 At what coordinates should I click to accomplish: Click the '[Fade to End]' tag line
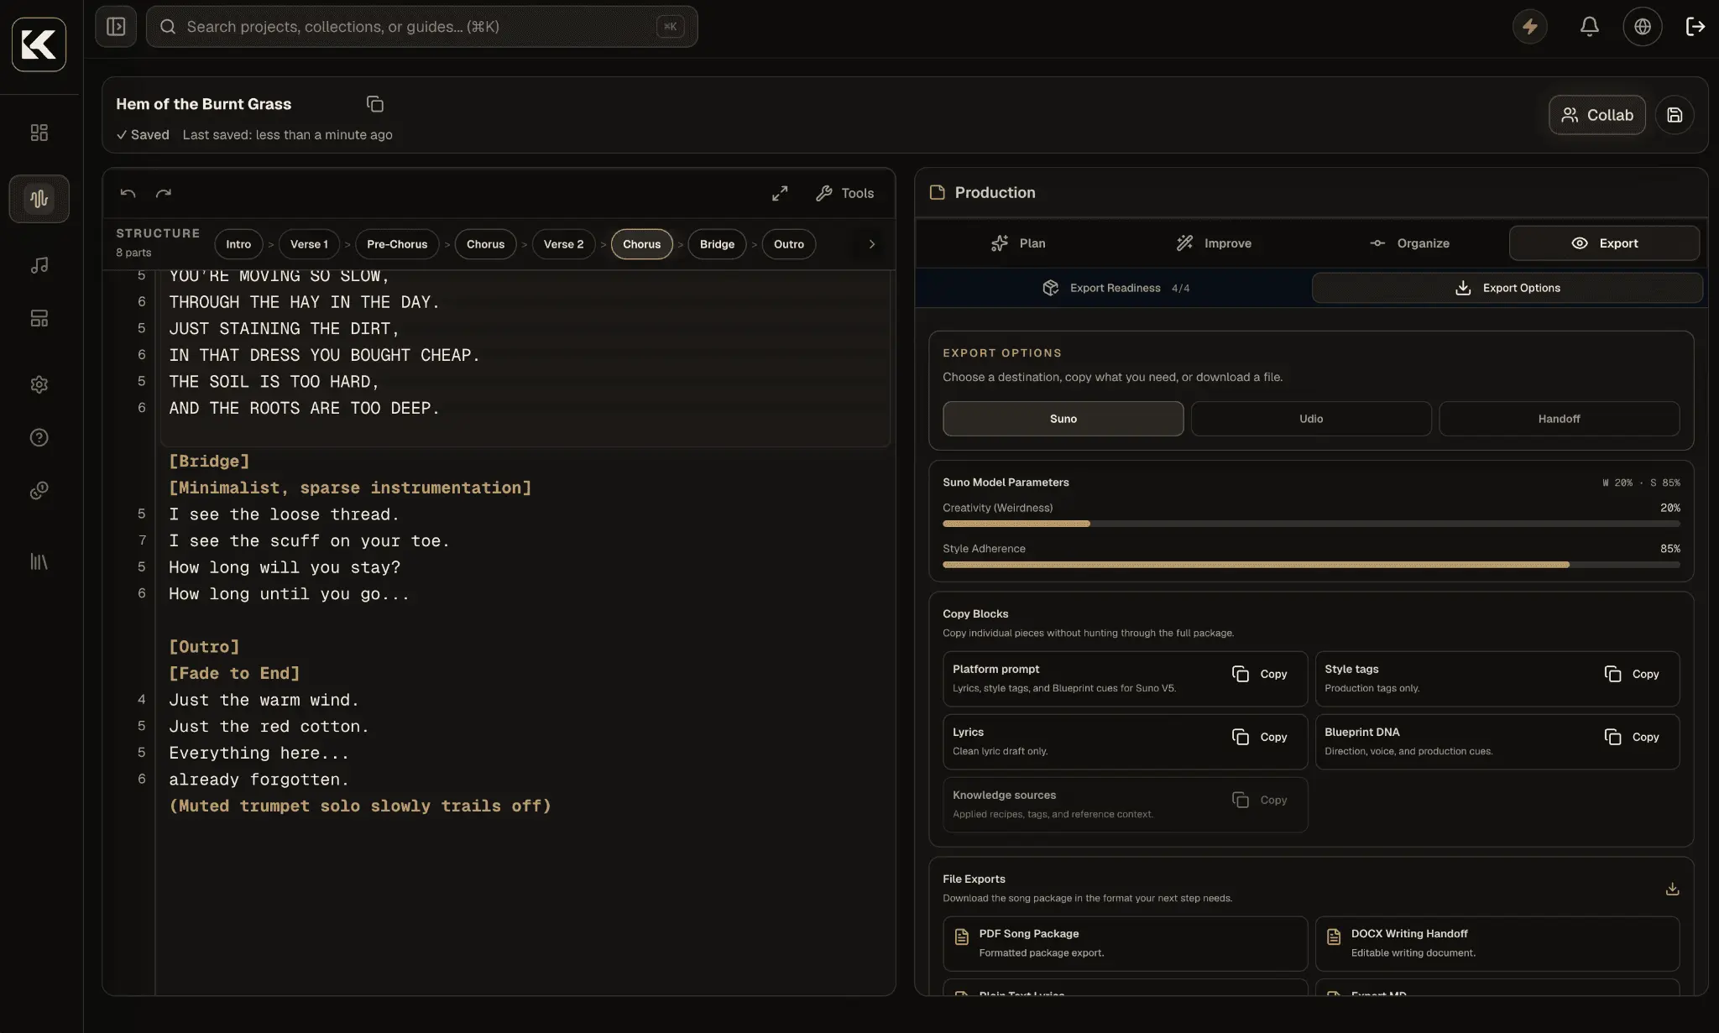tap(234, 673)
